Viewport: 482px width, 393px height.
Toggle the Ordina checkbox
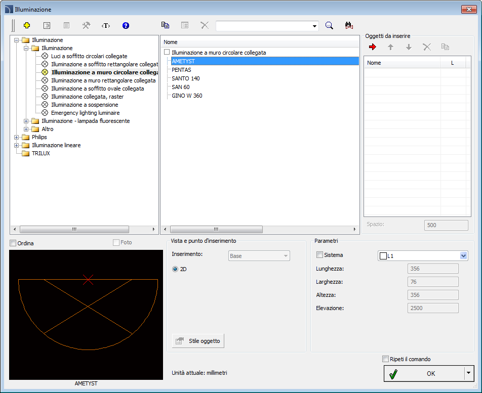13,243
